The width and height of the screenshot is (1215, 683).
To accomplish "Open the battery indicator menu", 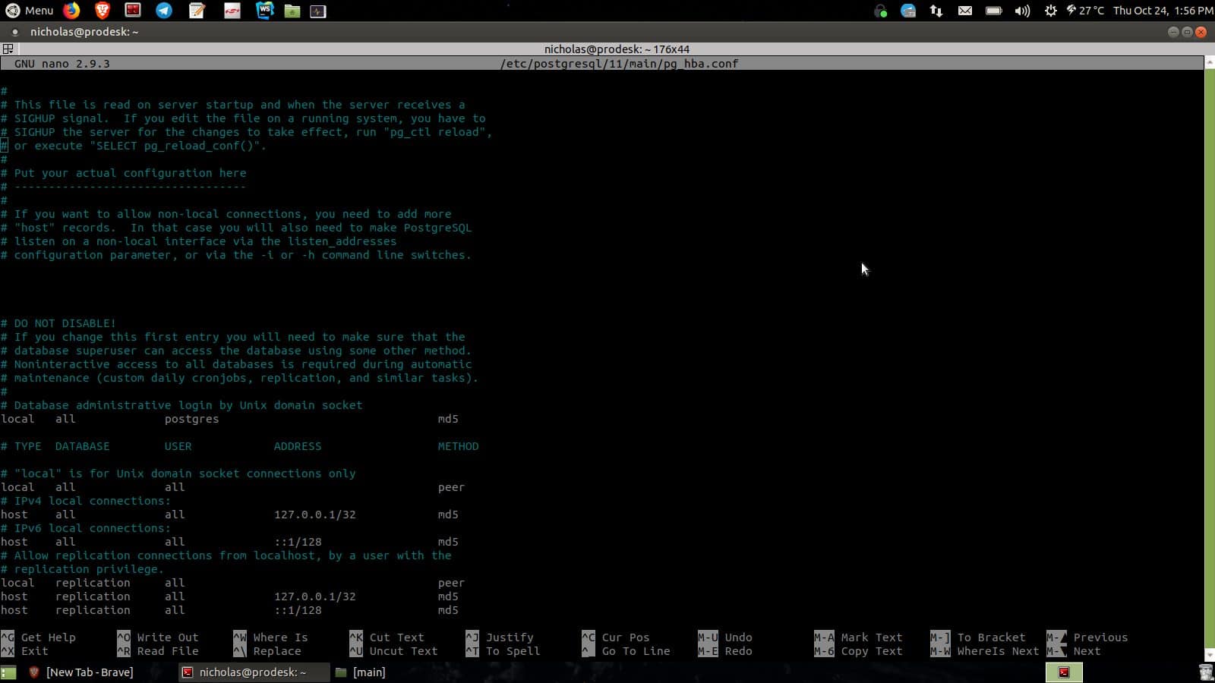I will point(993,11).
